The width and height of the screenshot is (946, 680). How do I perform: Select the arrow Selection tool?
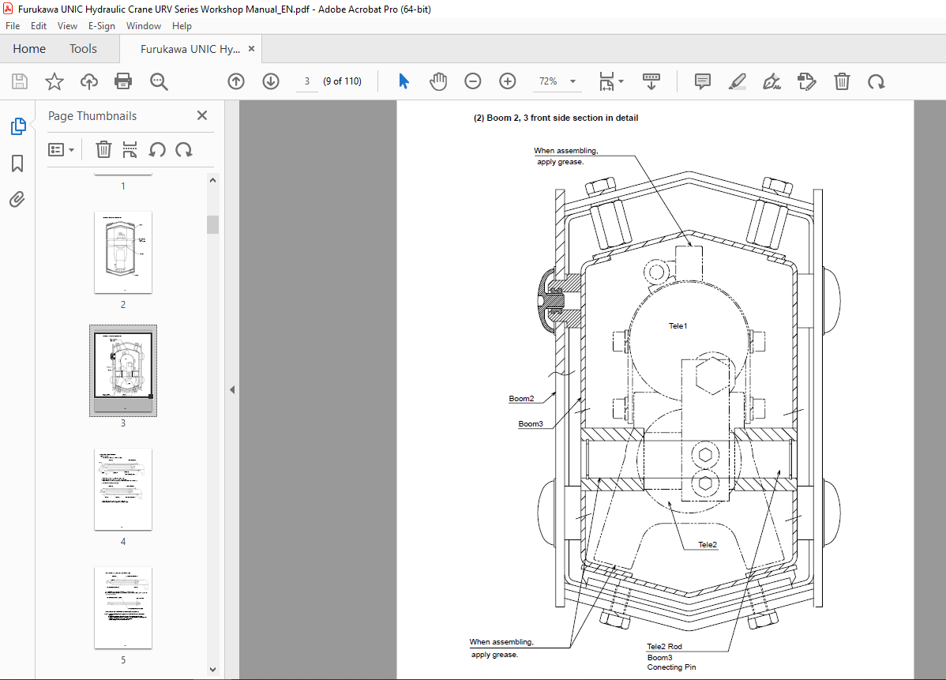(x=404, y=81)
